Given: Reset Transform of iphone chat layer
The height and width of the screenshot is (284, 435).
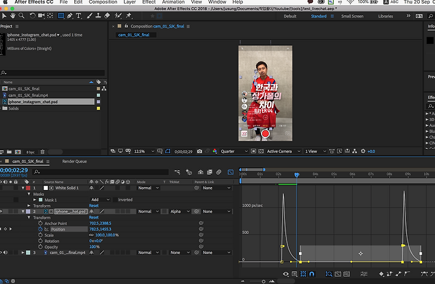Looking at the screenshot, I should point(94,218).
